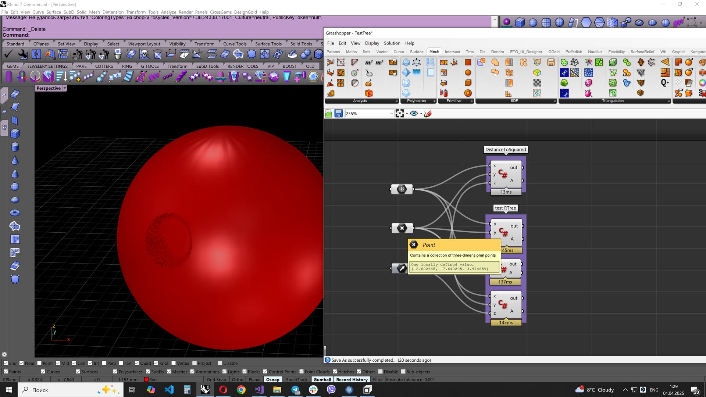Click the Grasshopper save file icon
This screenshot has width=706, height=397.
tap(338, 114)
